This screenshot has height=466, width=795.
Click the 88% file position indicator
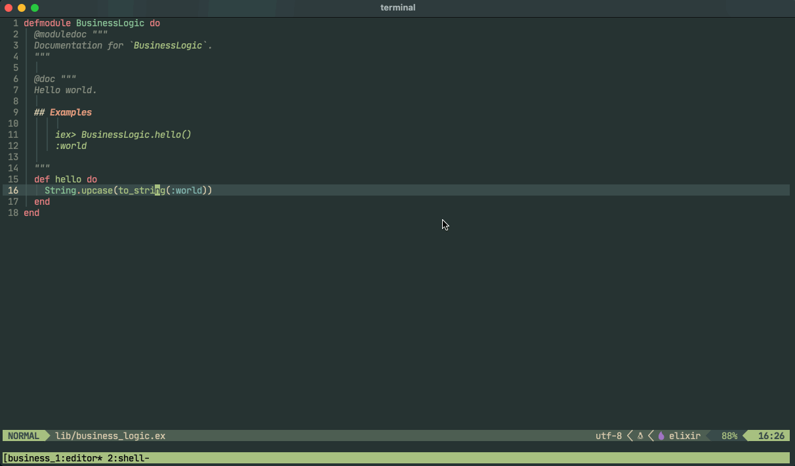(x=729, y=436)
